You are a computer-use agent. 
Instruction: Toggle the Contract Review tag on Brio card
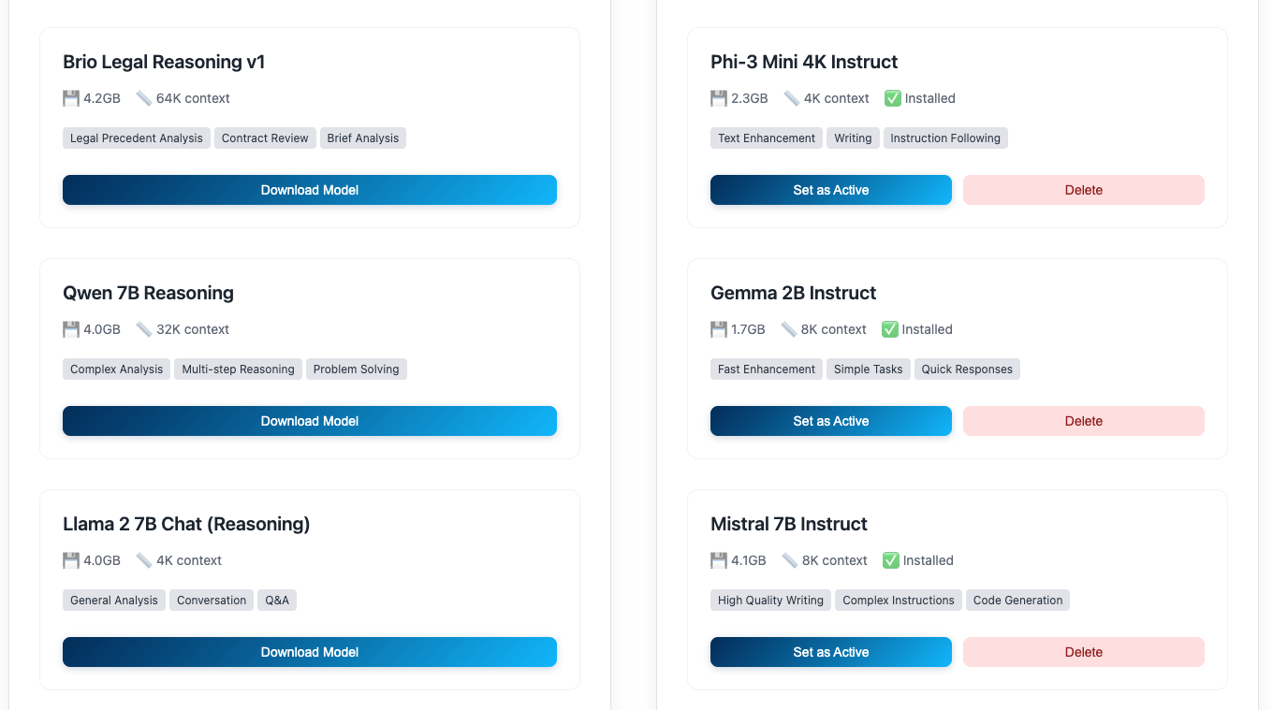coord(265,138)
